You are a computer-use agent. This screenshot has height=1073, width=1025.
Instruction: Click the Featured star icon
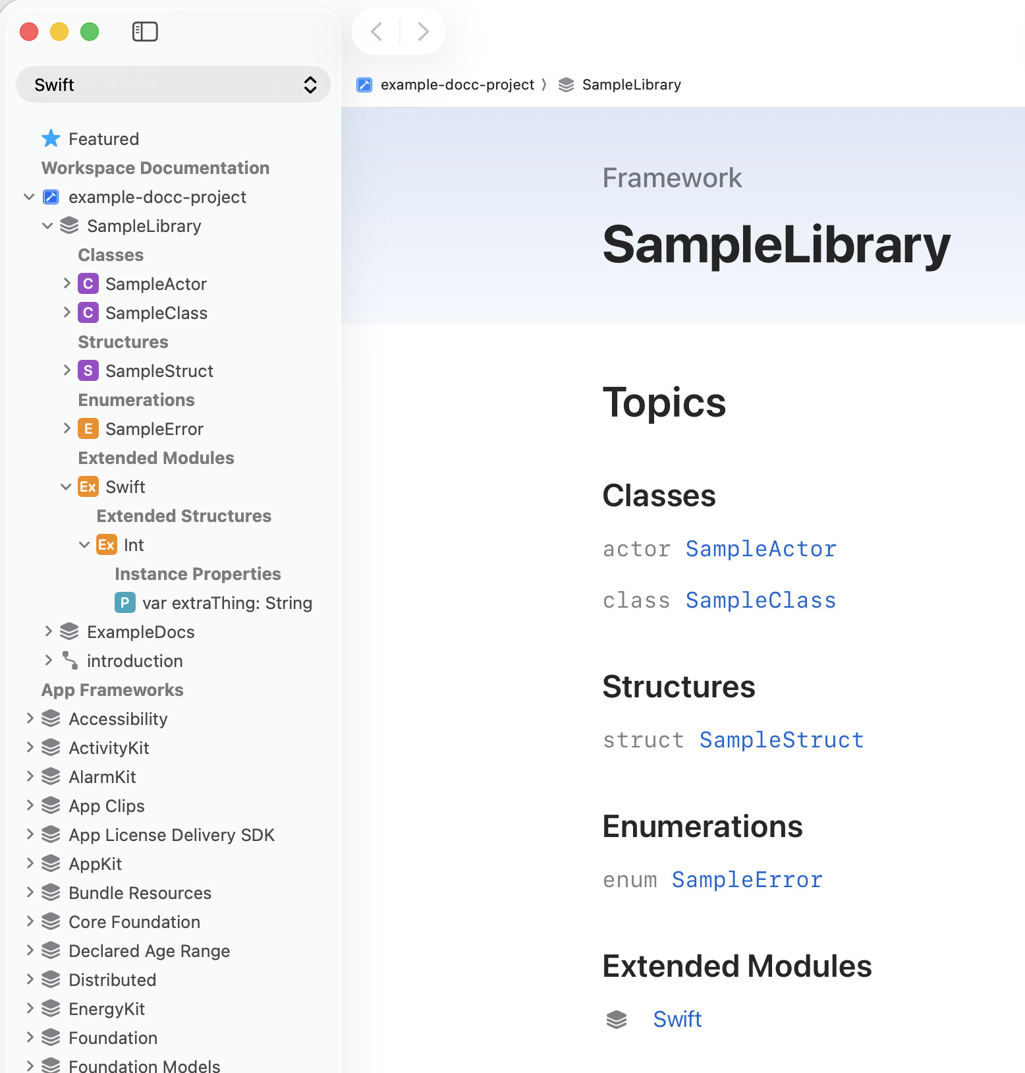[51, 139]
